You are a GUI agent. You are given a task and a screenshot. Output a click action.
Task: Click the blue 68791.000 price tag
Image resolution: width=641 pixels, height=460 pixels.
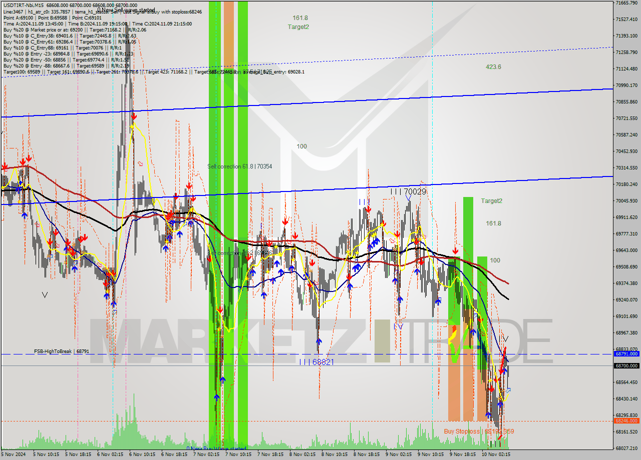626,353
